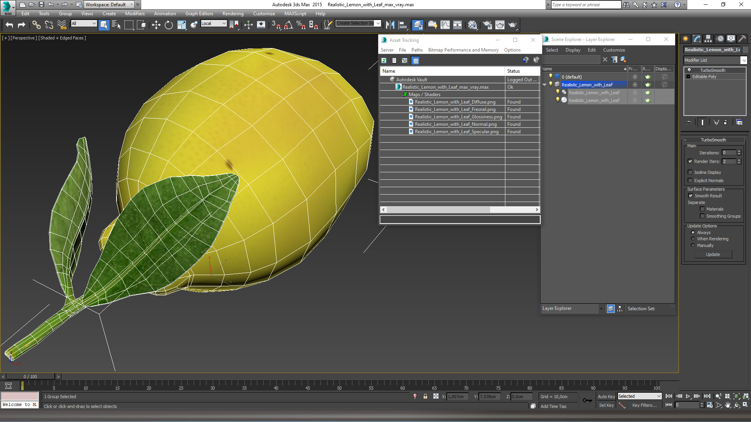751x422 pixels.
Task: Click the Redo arrow in main toolbar
Action: tap(22, 25)
